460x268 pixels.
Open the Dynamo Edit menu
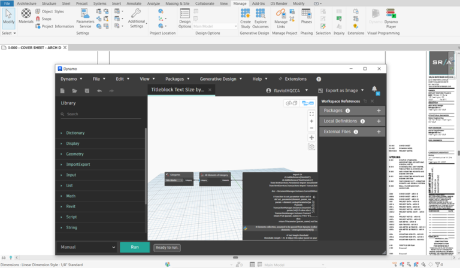point(122,79)
